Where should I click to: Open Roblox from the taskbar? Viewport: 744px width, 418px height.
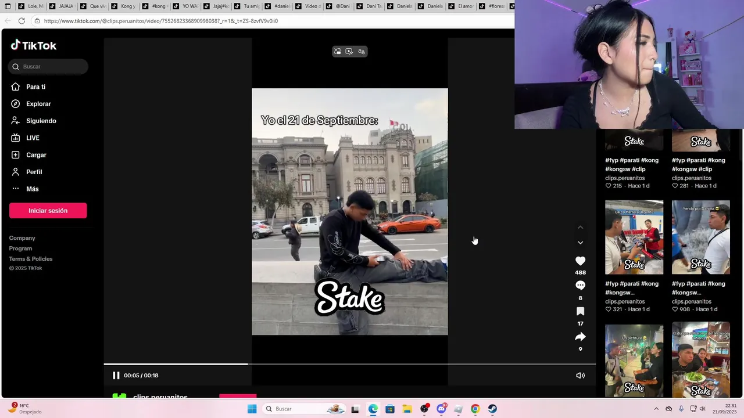pyautogui.click(x=458, y=409)
